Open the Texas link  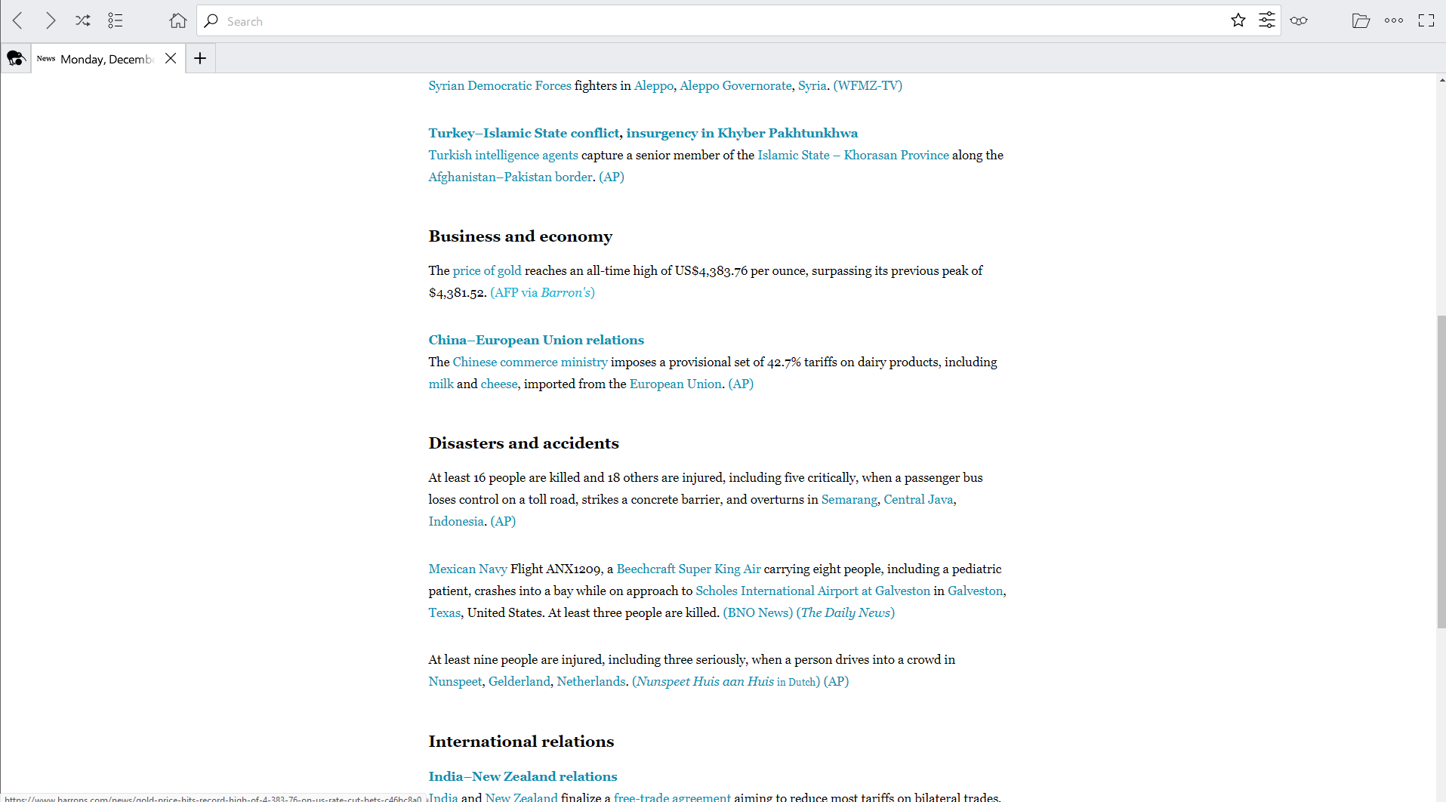tap(445, 612)
